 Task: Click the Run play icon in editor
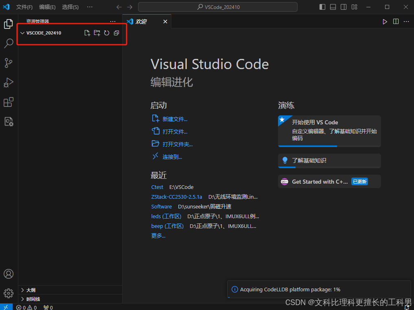pos(385,22)
